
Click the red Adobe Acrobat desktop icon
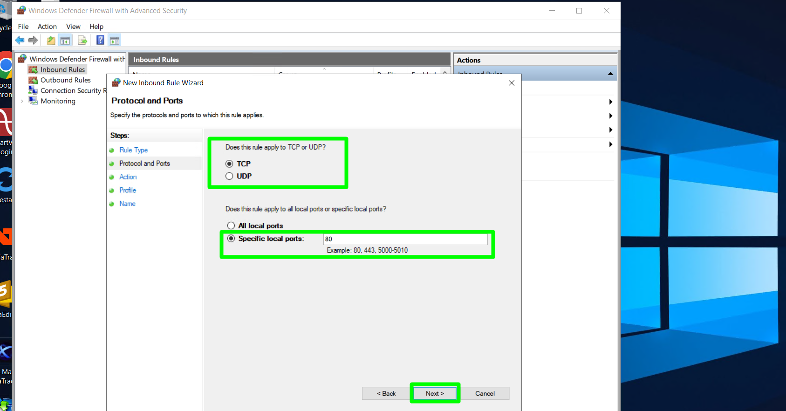tap(6, 122)
